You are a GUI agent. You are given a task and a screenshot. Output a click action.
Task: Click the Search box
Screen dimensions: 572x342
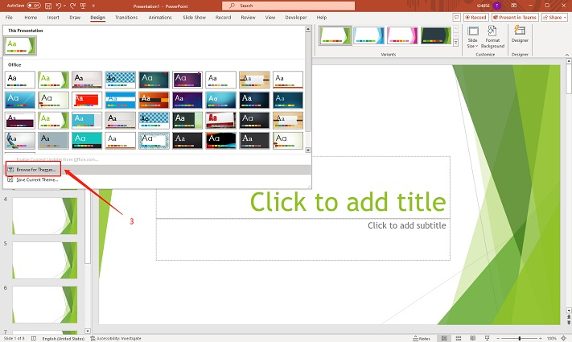288,6
